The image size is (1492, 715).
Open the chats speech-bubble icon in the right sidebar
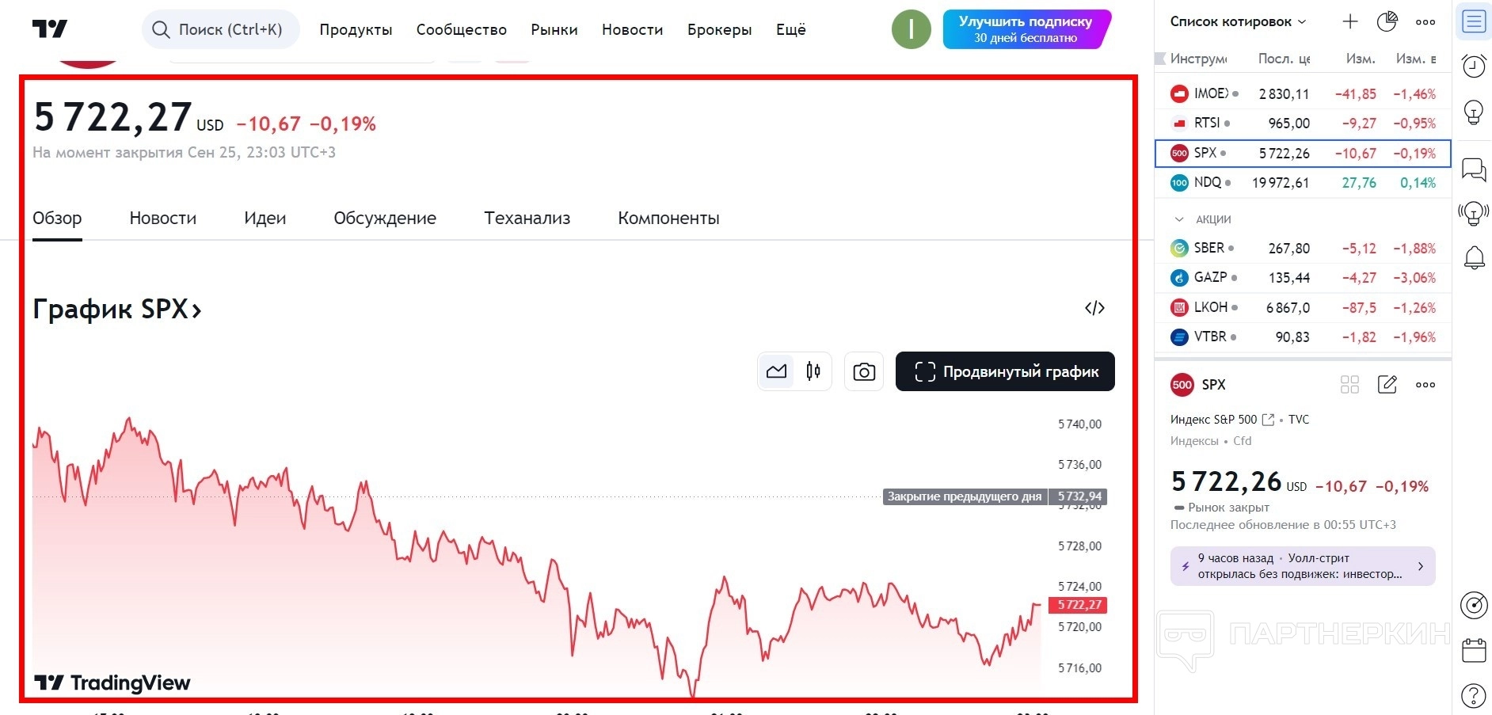(1474, 169)
